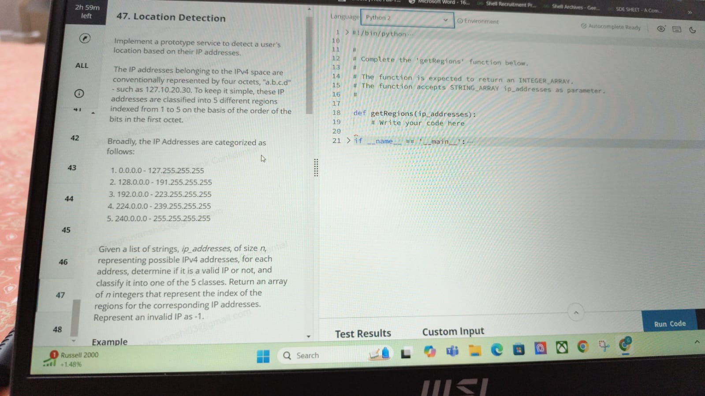Expand the folded main block on line 21
705x396 pixels.
pyautogui.click(x=348, y=141)
